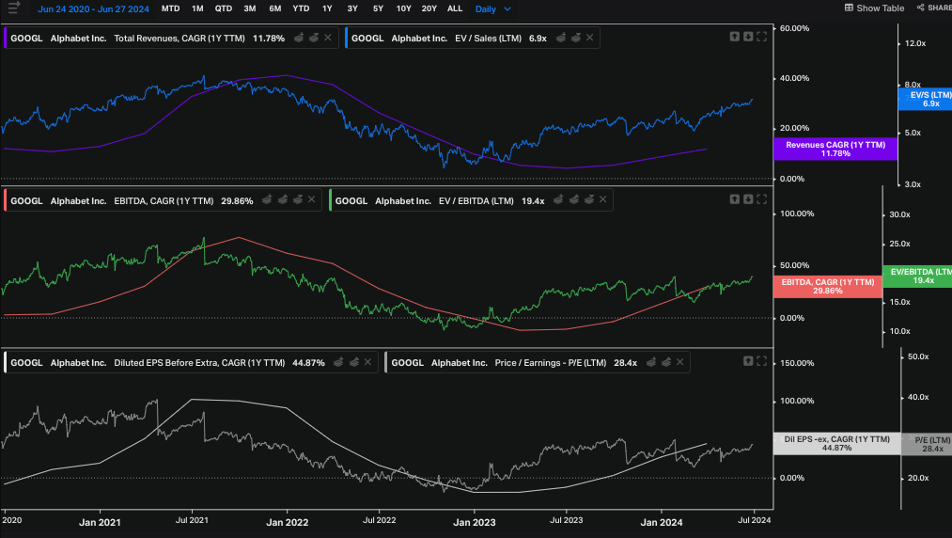The height and width of the screenshot is (538, 952).
Task: Click the grey P/E (LTM) axis label
Action: (x=927, y=444)
